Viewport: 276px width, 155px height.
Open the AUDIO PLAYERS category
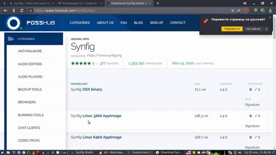tap(30, 77)
